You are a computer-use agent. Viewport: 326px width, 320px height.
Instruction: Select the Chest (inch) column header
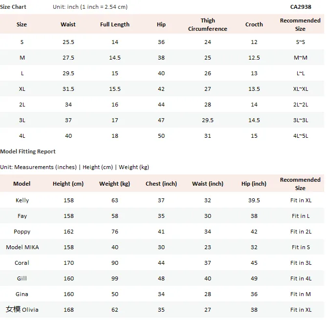pyautogui.click(x=161, y=184)
